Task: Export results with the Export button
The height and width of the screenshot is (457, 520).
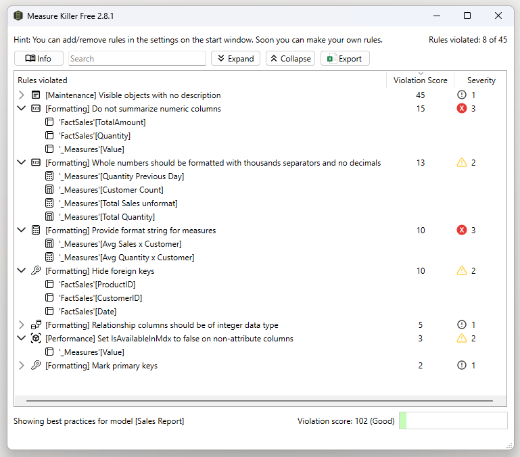Action: tap(345, 58)
